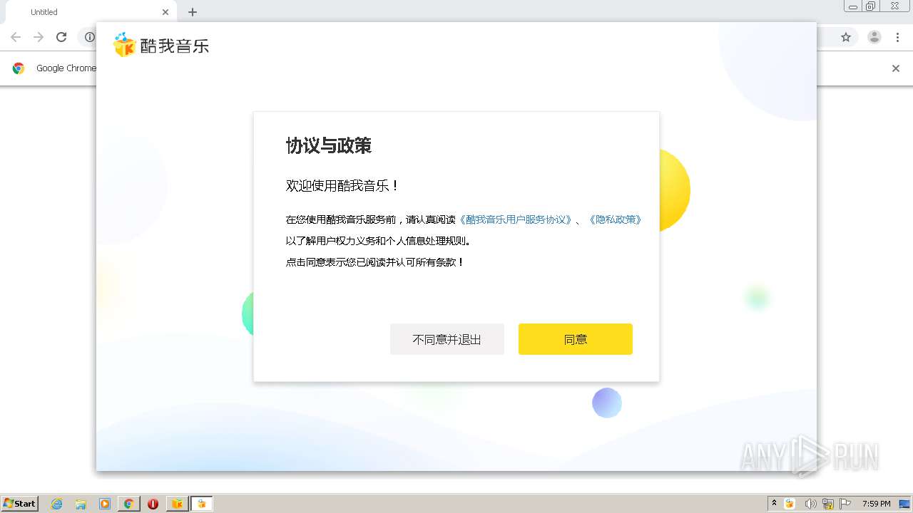The image size is (913, 513).
Task: Show hidden system tray icons
Action: click(774, 503)
